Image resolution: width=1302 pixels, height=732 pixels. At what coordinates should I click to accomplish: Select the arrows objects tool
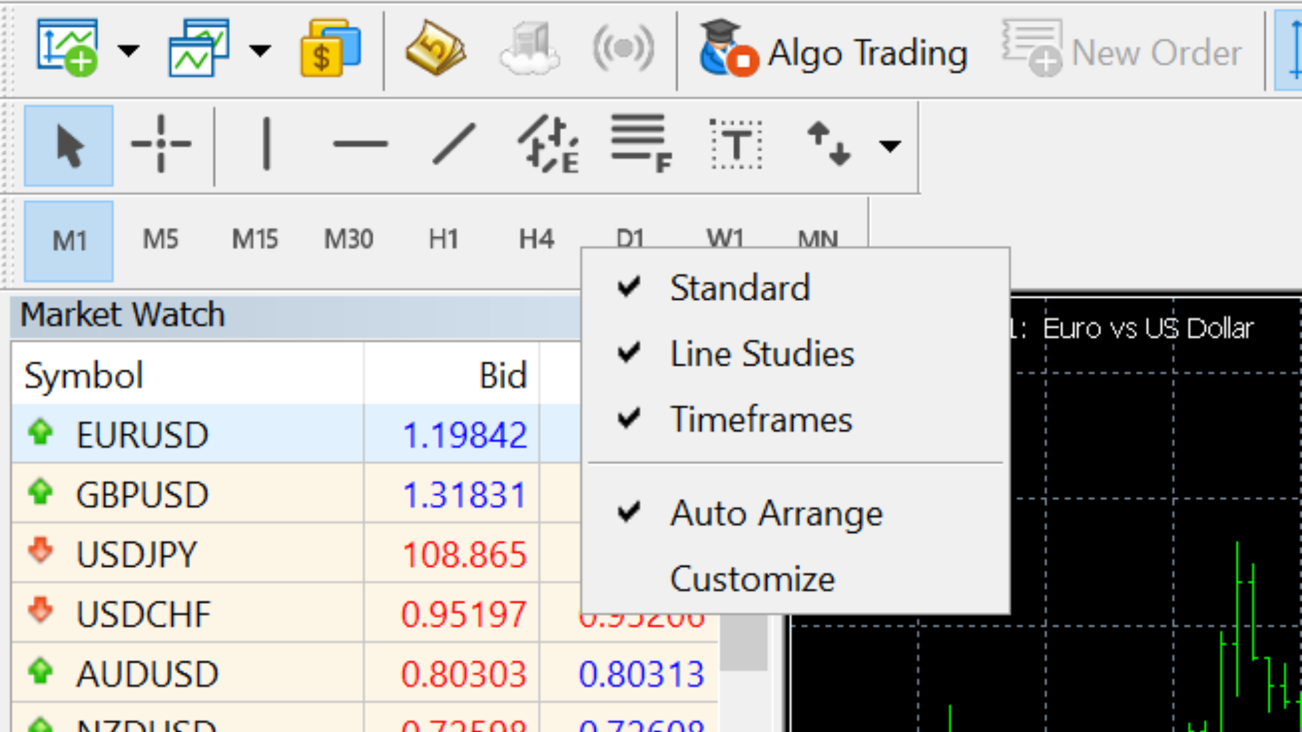(x=828, y=144)
